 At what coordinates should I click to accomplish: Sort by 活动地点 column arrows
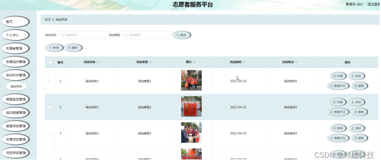pyautogui.click(x=296, y=62)
